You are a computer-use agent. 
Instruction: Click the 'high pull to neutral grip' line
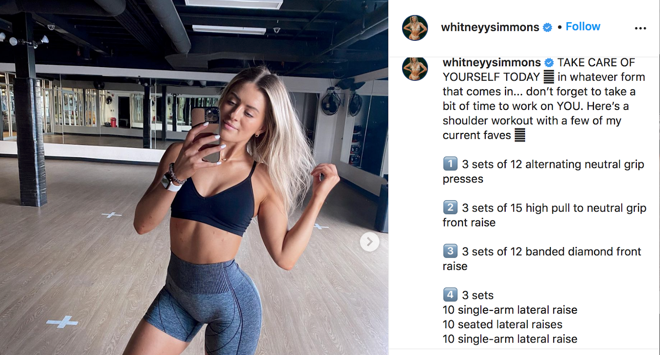point(544,215)
